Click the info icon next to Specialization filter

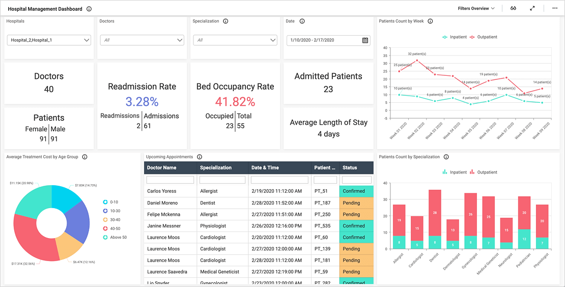pyautogui.click(x=225, y=21)
